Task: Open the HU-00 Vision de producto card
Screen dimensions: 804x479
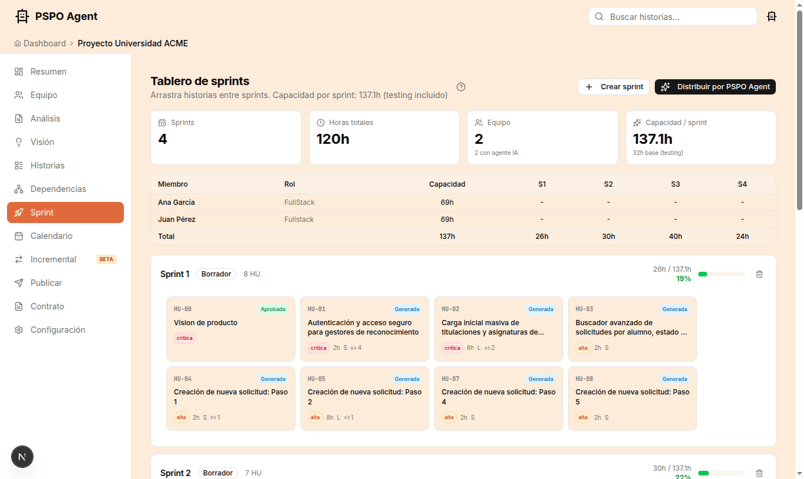Action: pos(230,329)
